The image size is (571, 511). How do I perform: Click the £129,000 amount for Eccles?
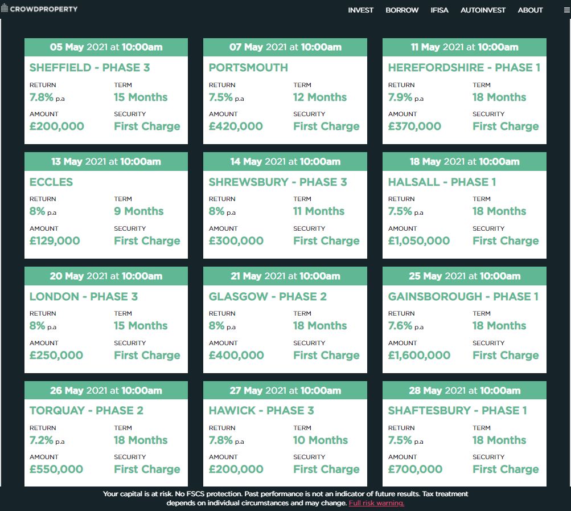click(55, 240)
